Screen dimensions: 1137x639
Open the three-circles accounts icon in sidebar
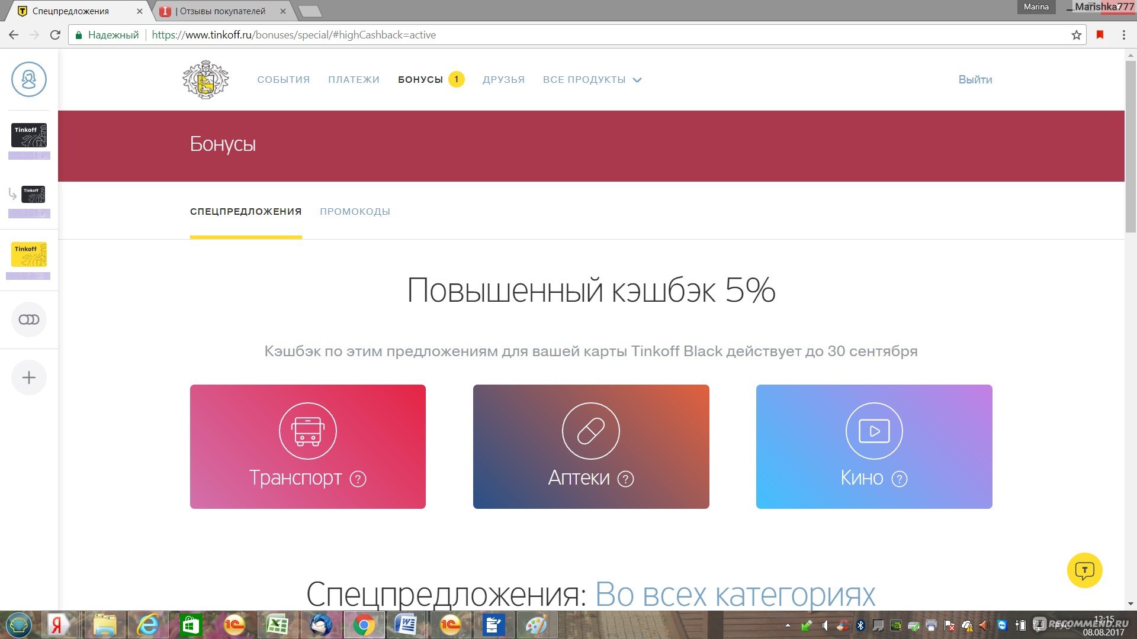tap(28, 319)
